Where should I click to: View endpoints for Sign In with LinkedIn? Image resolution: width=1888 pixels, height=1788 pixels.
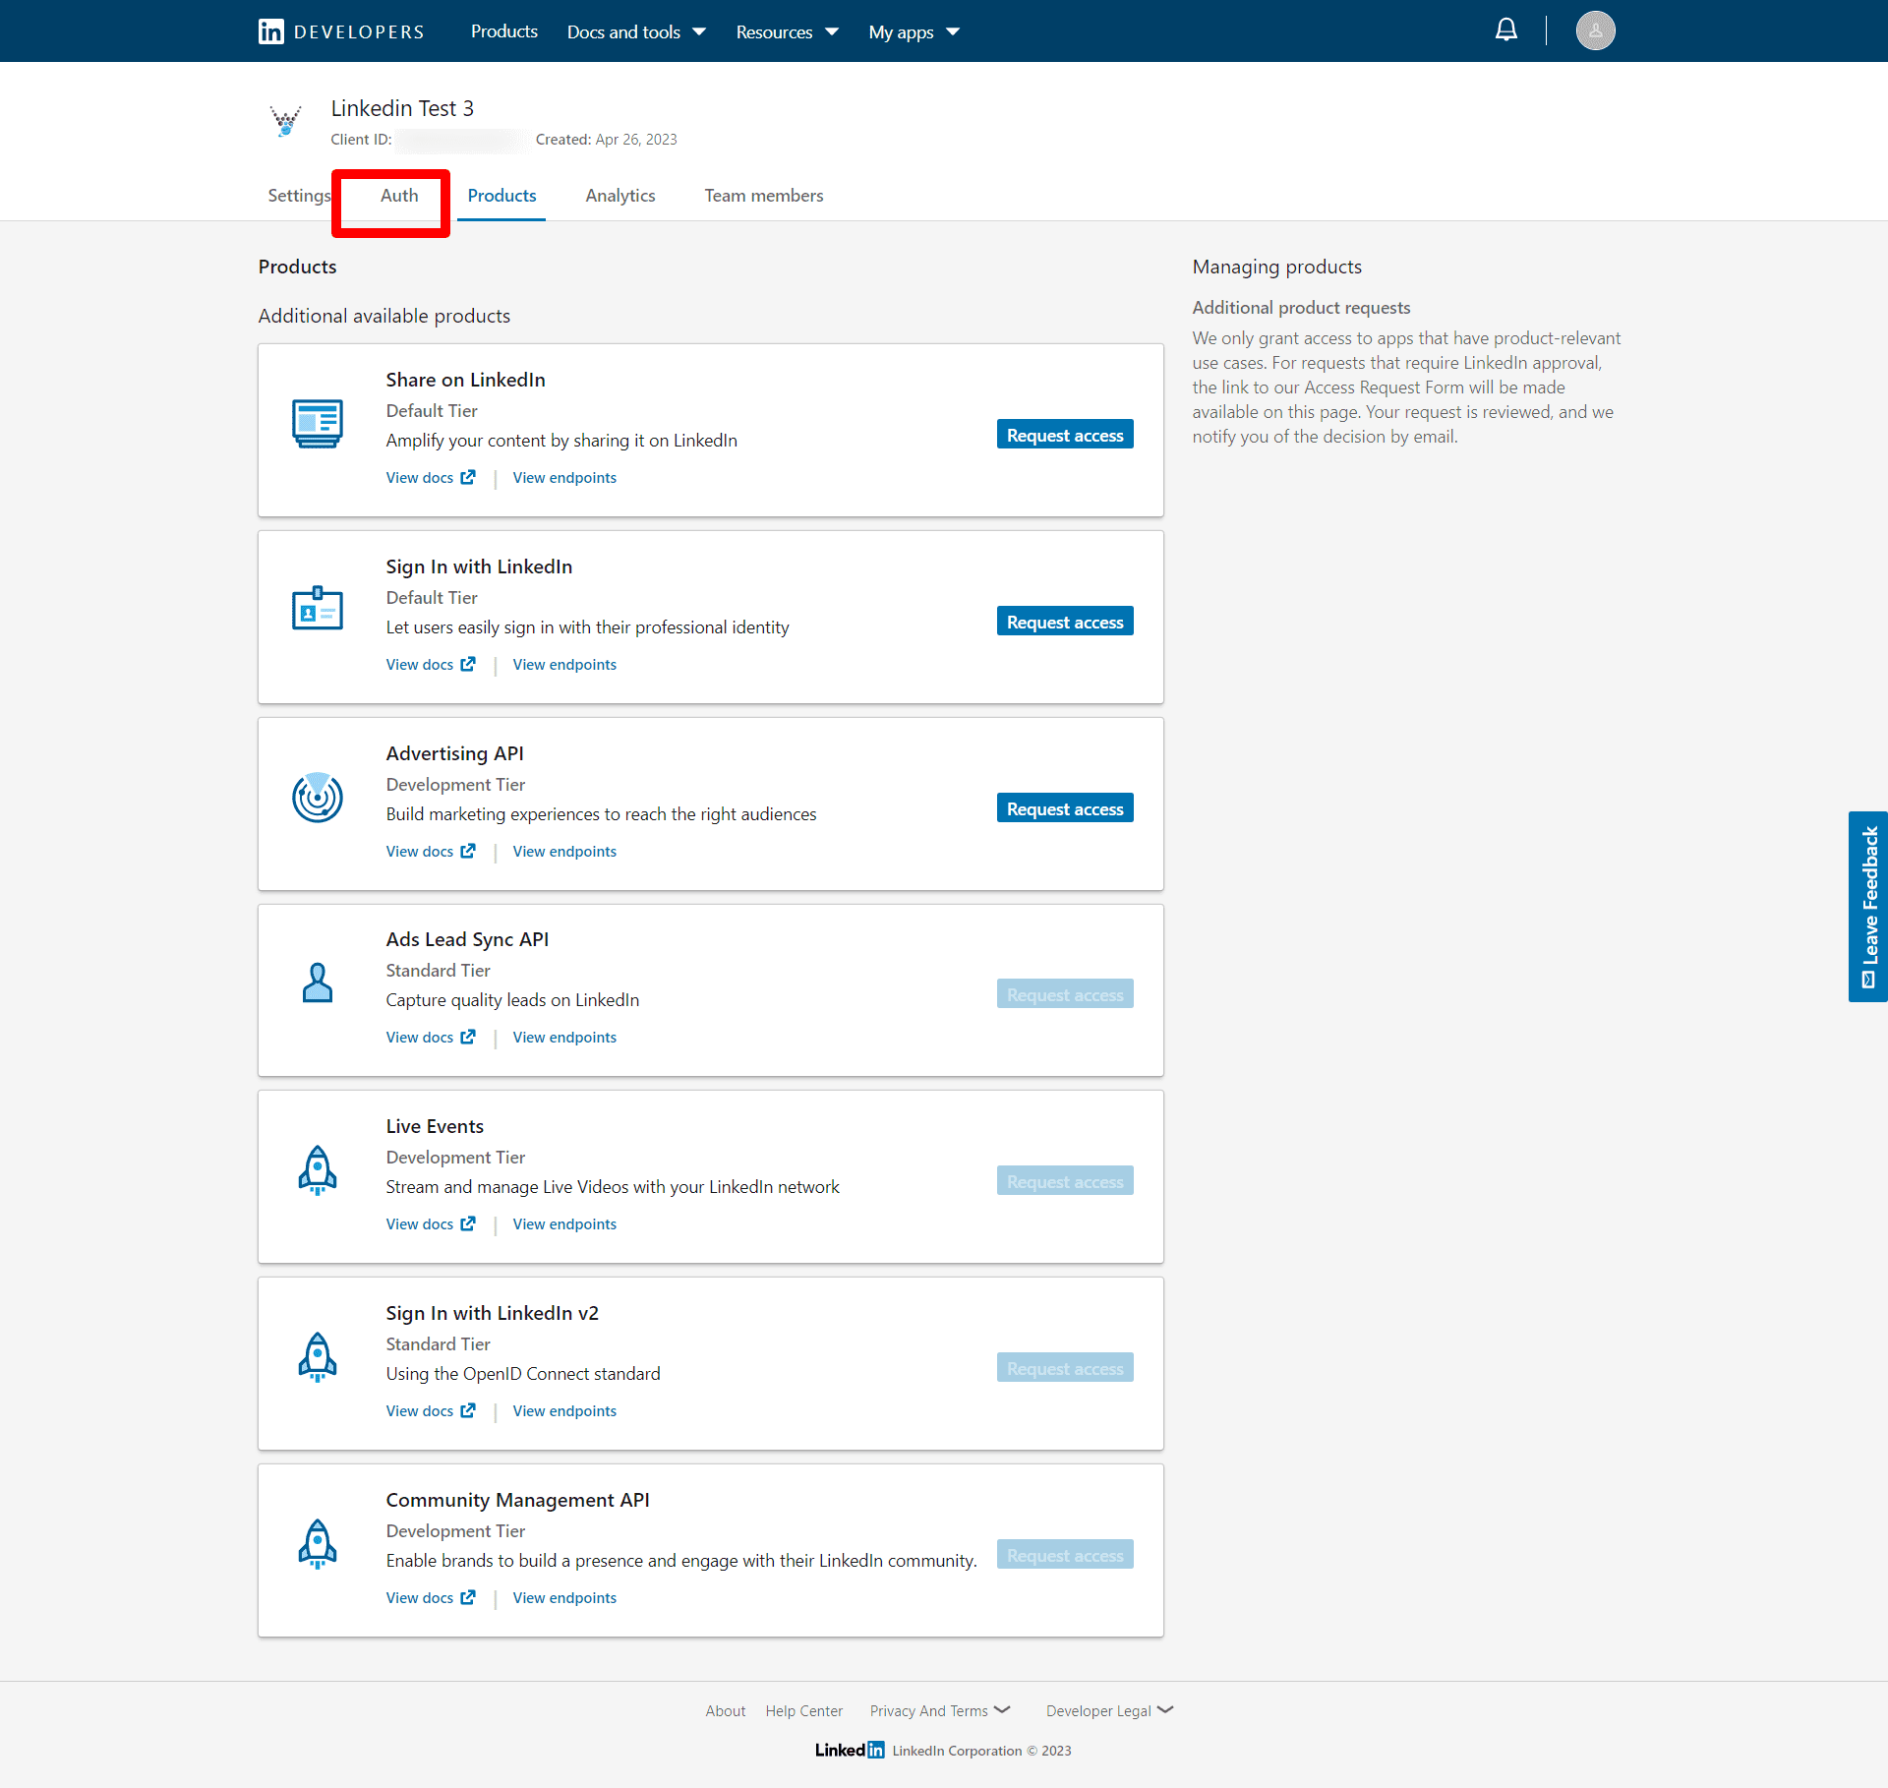[x=564, y=664]
